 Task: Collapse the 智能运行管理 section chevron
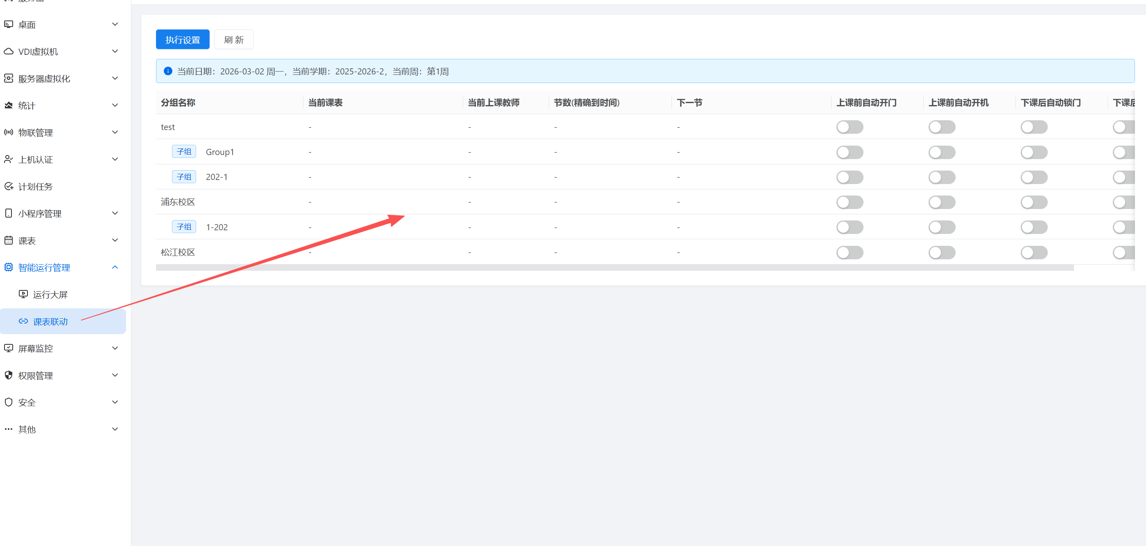tap(115, 267)
